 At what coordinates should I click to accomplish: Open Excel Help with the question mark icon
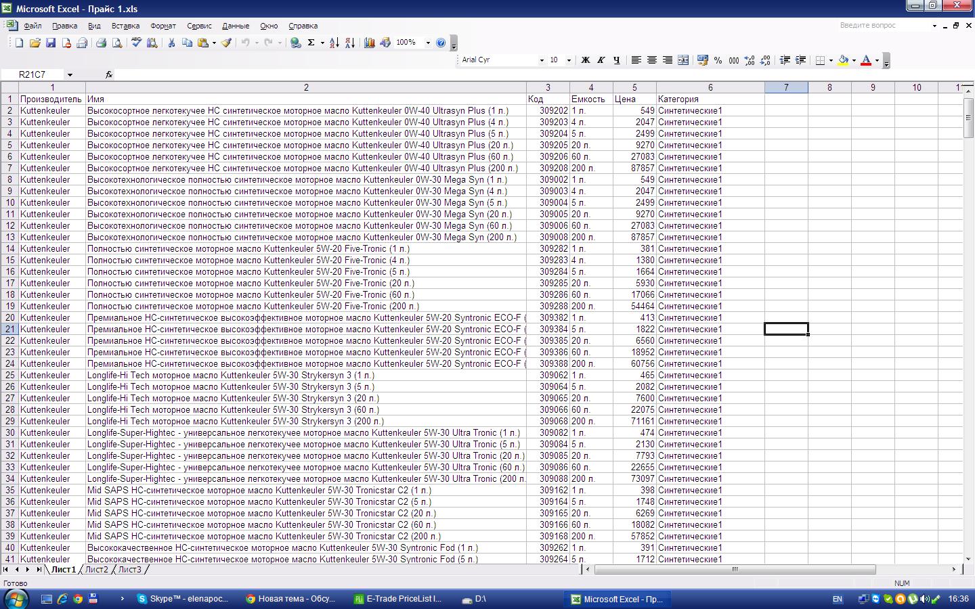tap(441, 43)
